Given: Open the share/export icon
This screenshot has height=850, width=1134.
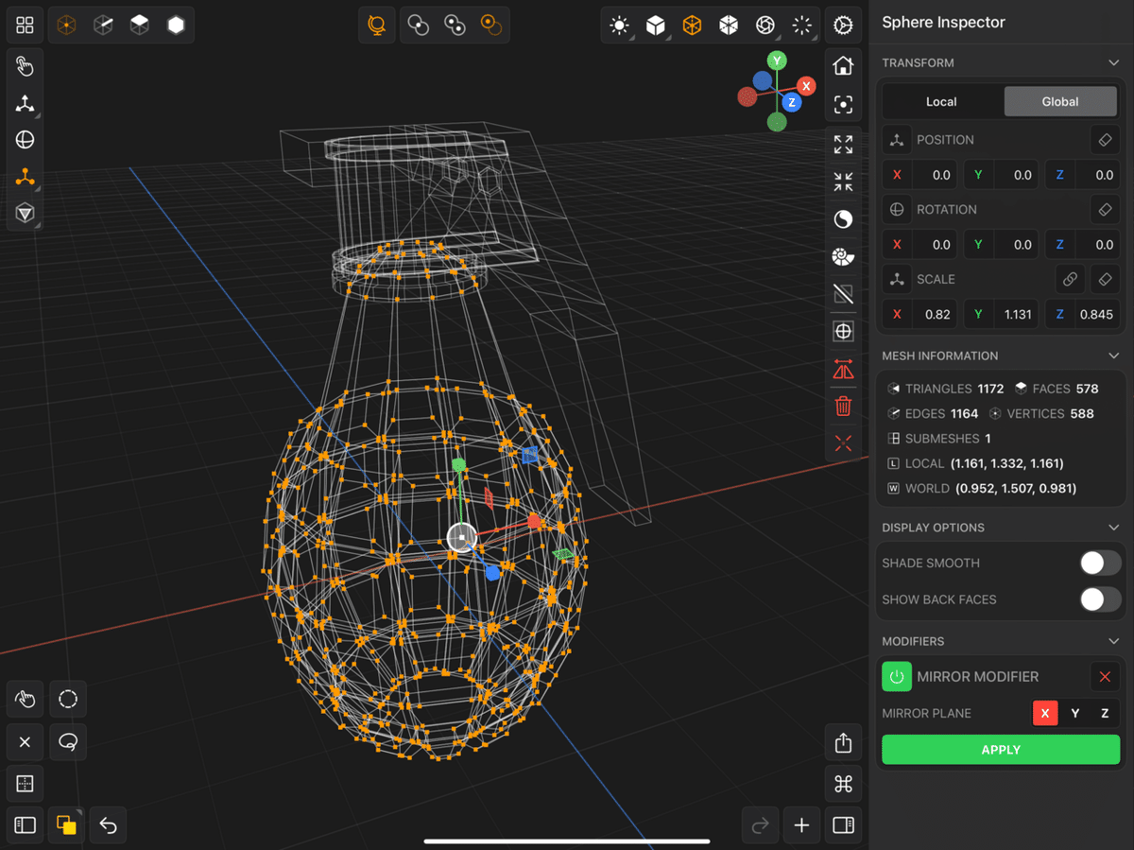Looking at the screenshot, I should point(843,742).
